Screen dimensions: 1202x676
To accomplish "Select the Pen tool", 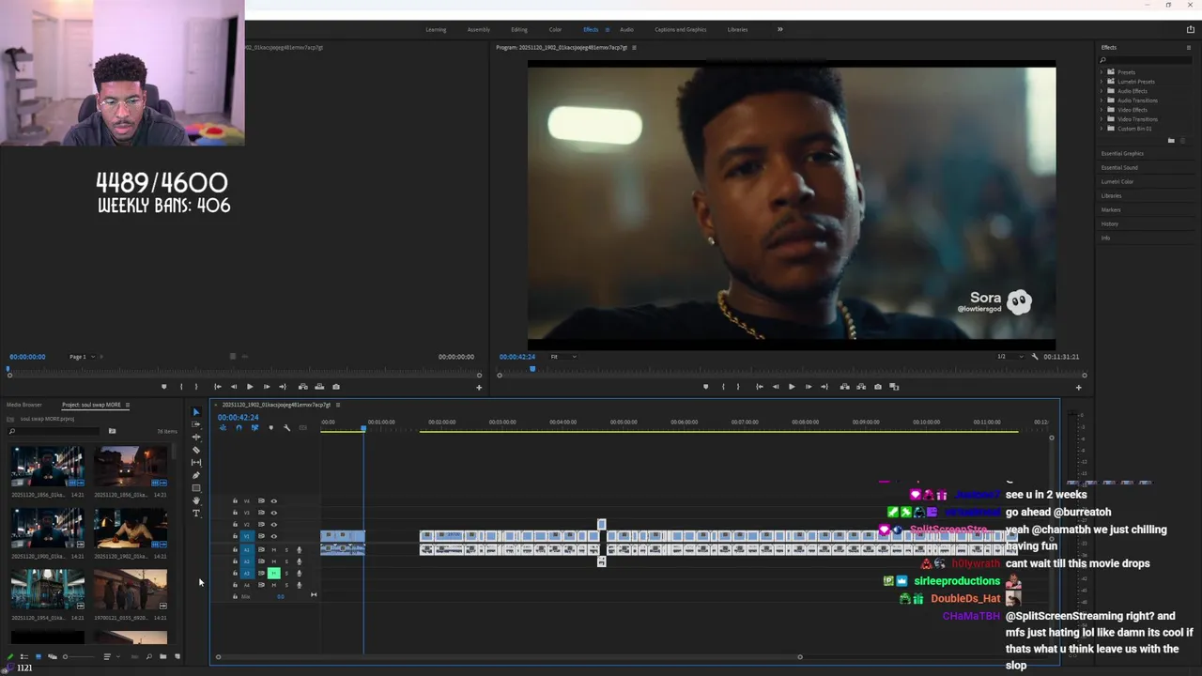I will (x=196, y=475).
